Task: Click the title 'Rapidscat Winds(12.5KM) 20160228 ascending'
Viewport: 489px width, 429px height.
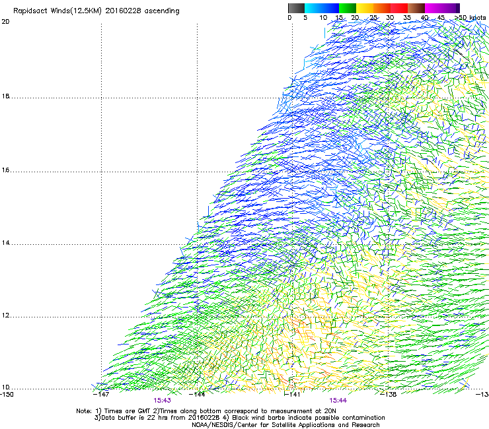Action: click(x=96, y=11)
